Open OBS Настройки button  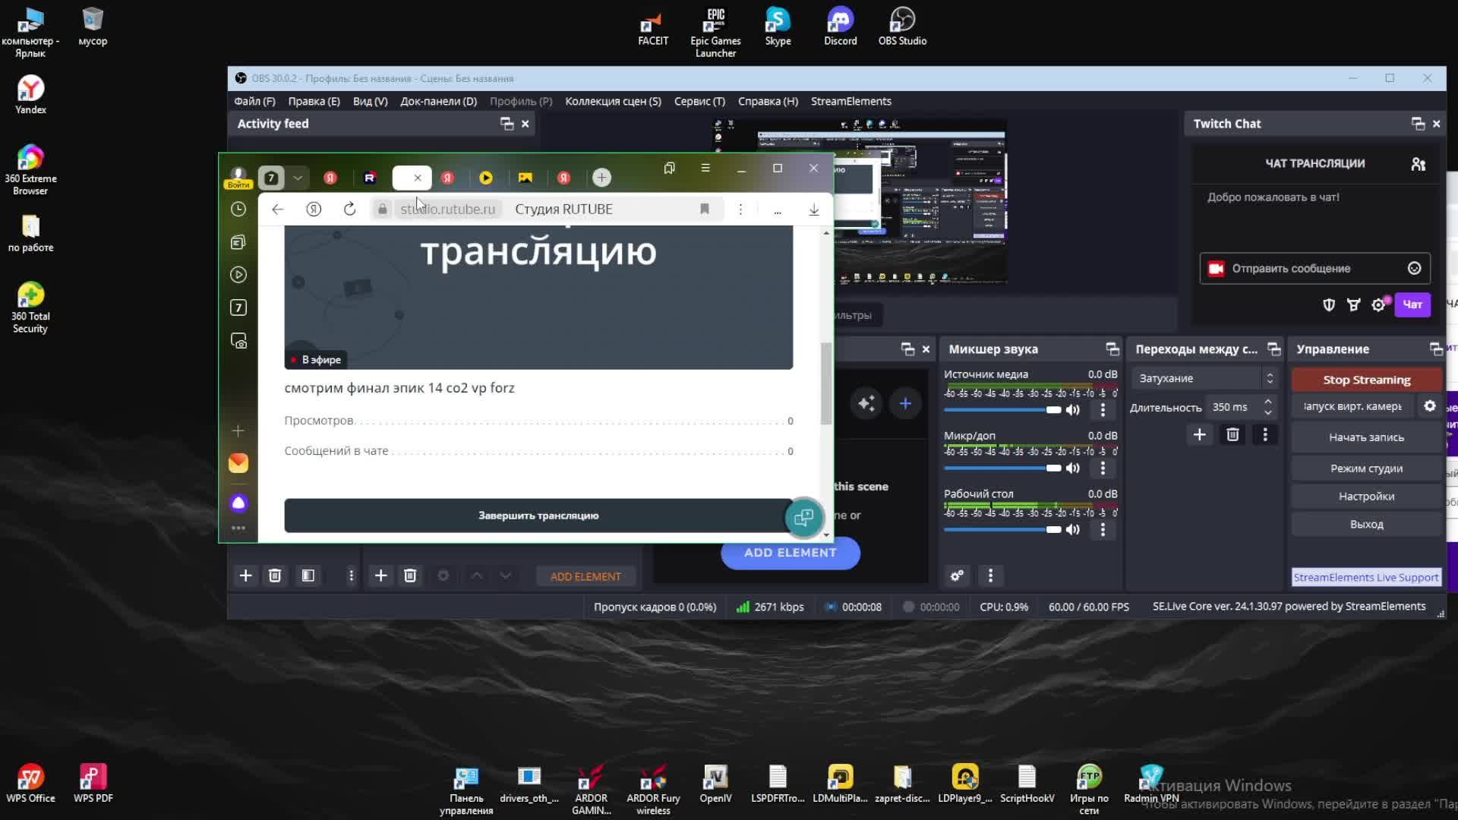pyautogui.click(x=1366, y=497)
